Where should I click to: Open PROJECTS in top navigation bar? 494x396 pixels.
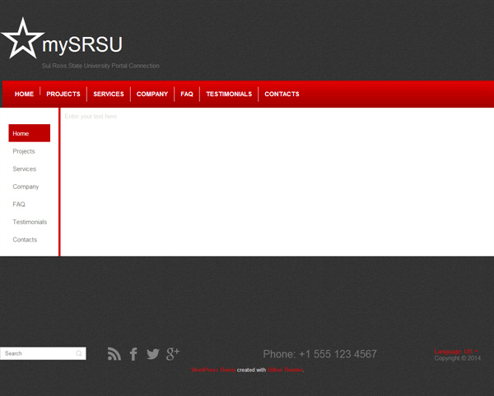[63, 94]
